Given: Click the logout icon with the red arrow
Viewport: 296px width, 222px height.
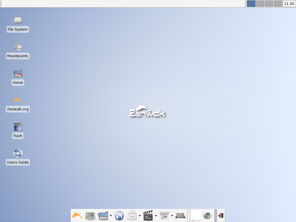Looking at the screenshot, I should [221, 216].
